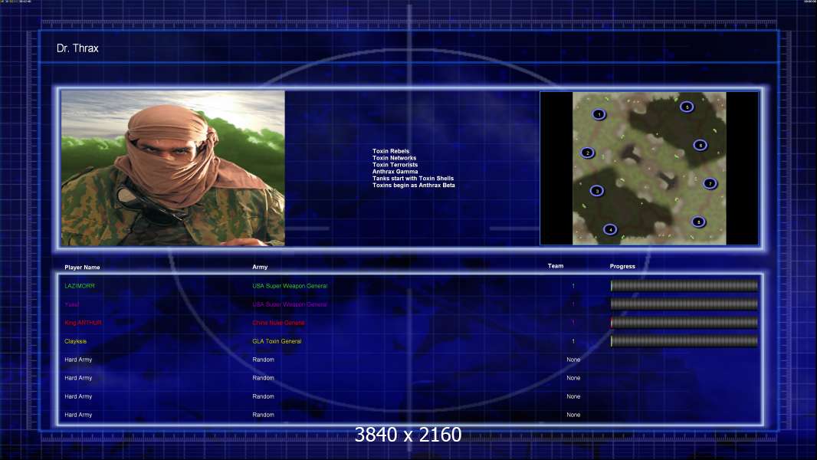Click the first Hard Army player name
This screenshot has width=817, height=460.
click(78, 360)
